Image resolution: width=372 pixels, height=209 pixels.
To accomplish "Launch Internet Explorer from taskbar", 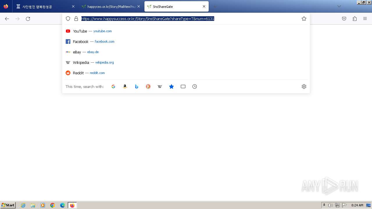I will pyautogui.click(x=23, y=205).
